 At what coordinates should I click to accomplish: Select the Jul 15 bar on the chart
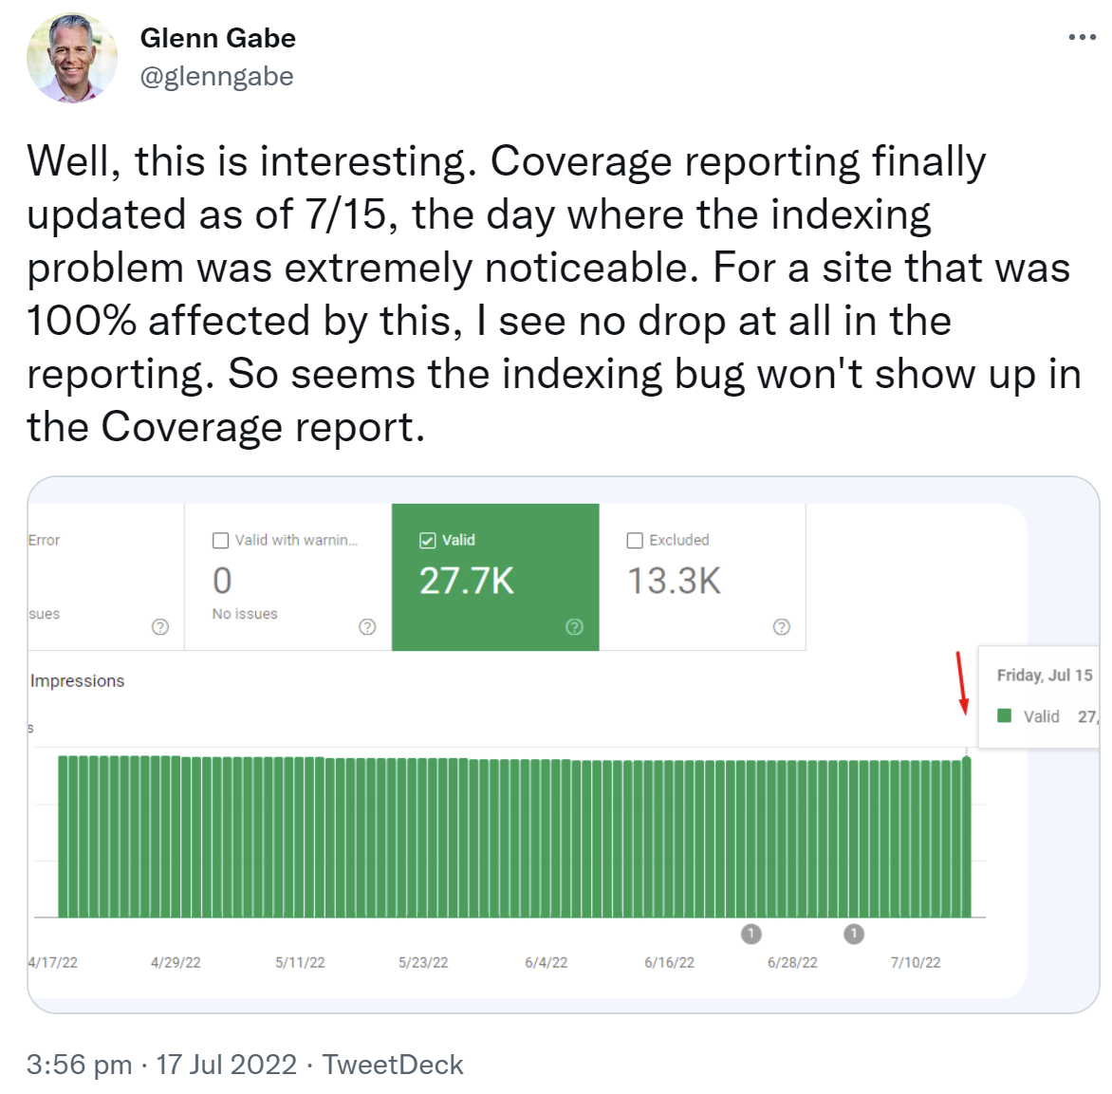(966, 835)
